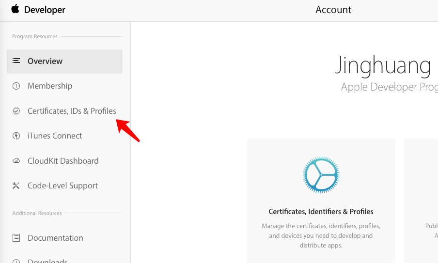Click the Membership info icon
The width and height of the screenshot is (438, 263).
16,86
